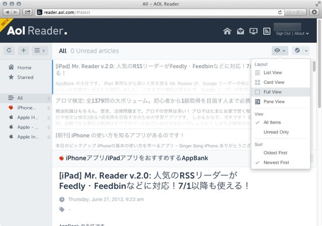Click the article list scrollbar thumb
The image size is (322, 226).
[x=314, y=66]
